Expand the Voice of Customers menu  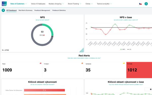point(18,4)
